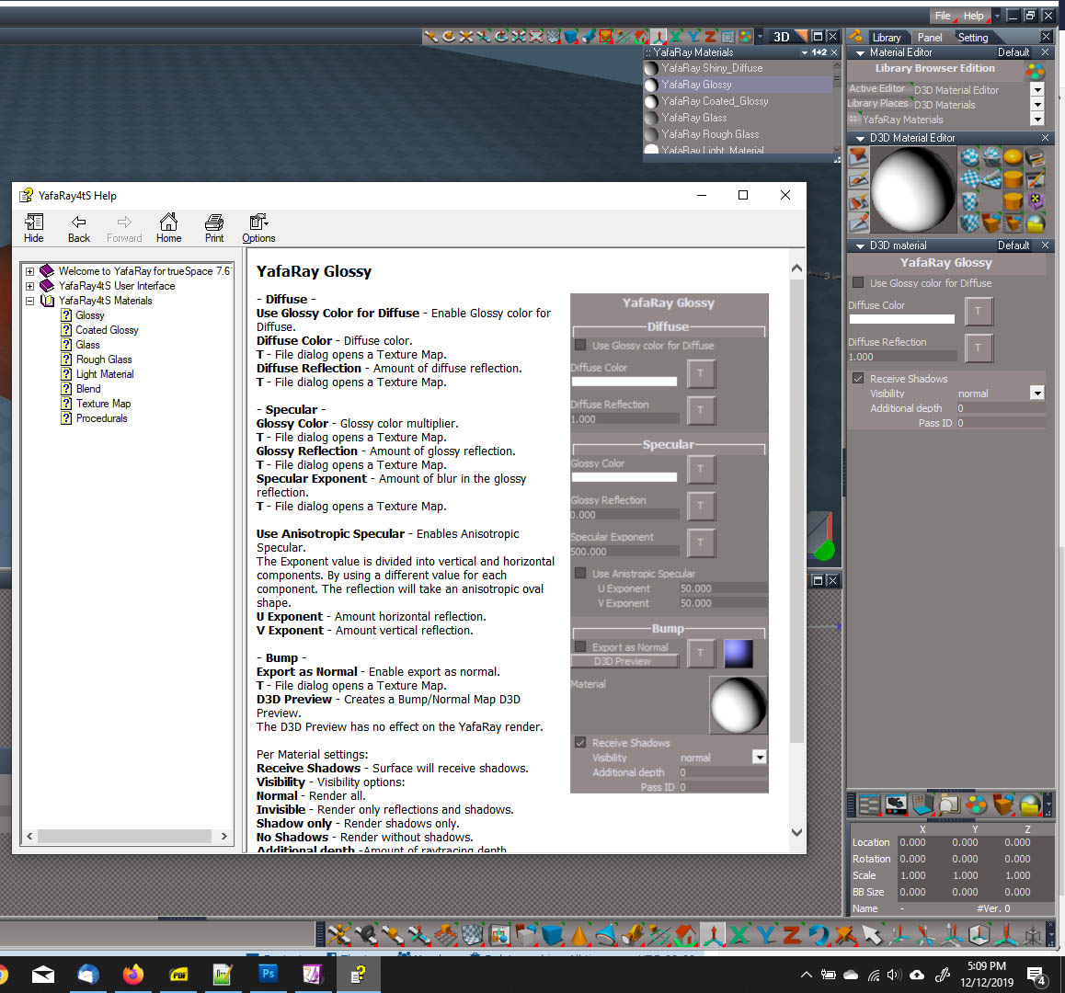Open Photoshop from the Windows taskbar
The image size is (1065, 993).
pyautogui.click(x=269, y=974)
